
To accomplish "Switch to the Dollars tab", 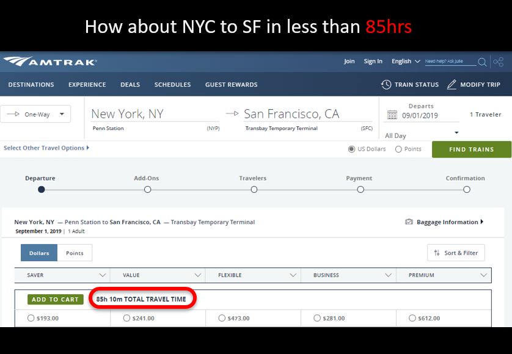I will point(39,253).
